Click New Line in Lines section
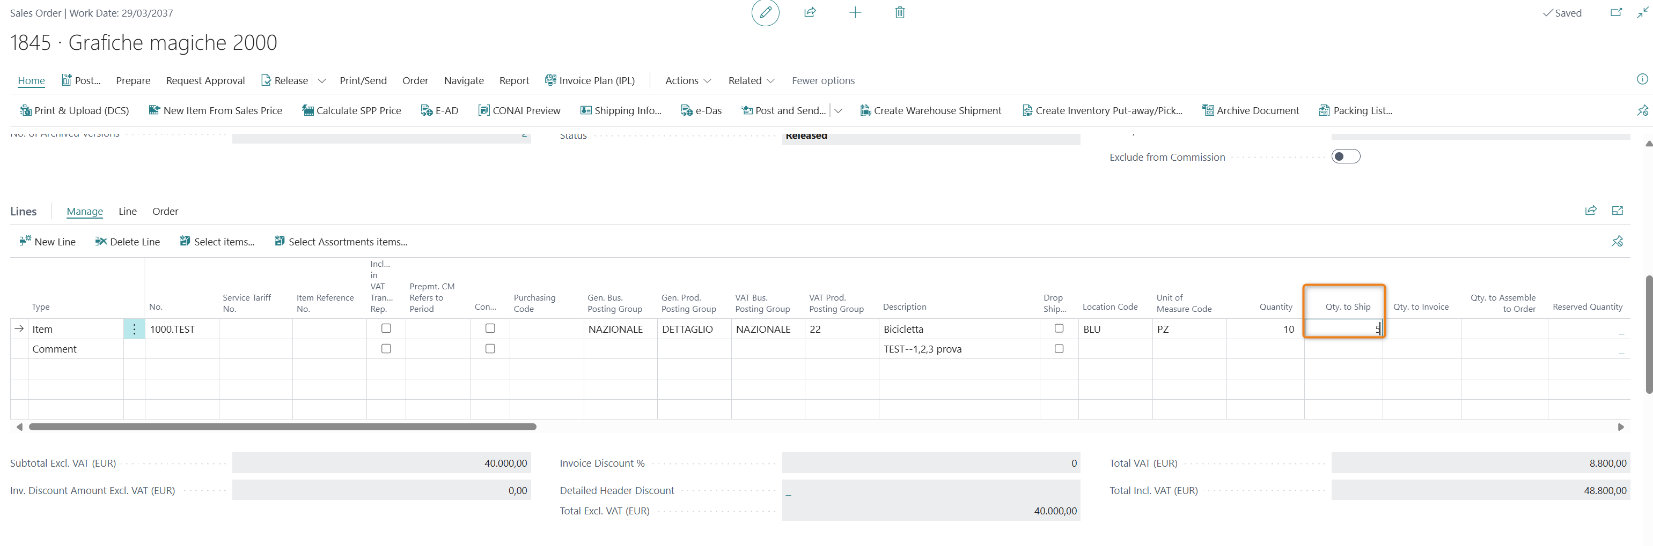This screenshot has height=546, width=1653. click(x=48, y=242)
